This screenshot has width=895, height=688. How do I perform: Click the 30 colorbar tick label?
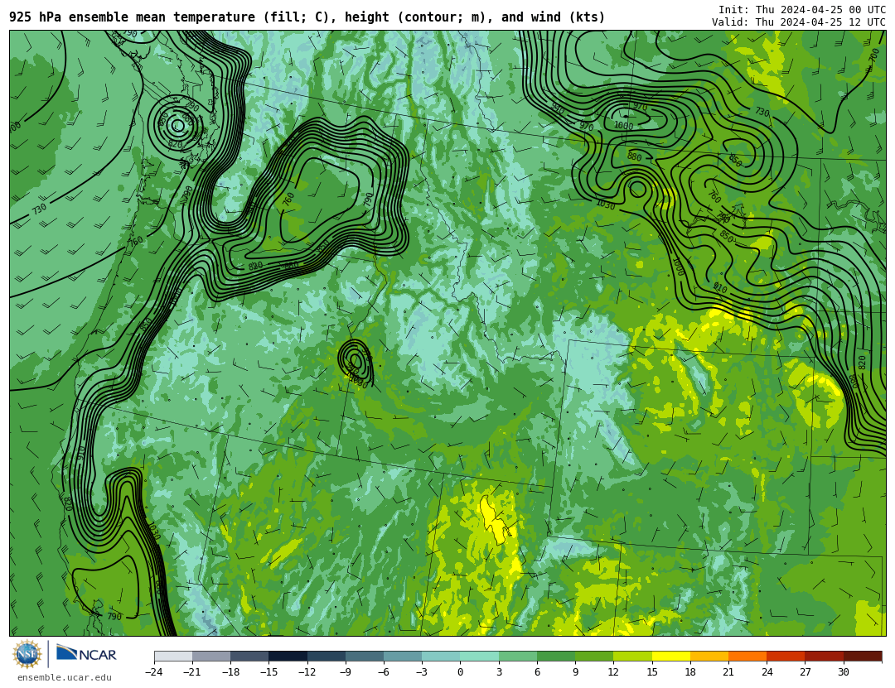click(843, 672)
